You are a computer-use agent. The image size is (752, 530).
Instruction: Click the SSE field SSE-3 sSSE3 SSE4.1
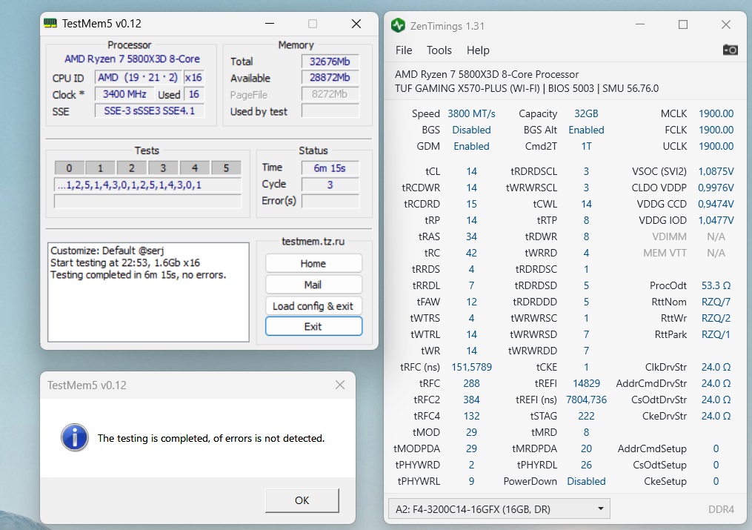click(x=149, y=110)
